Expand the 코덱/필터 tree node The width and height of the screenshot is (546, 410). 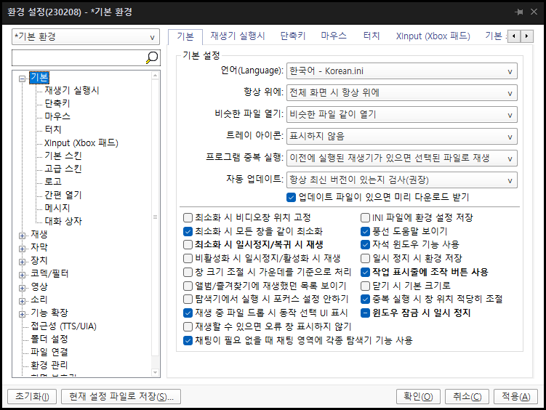[22, 275]
